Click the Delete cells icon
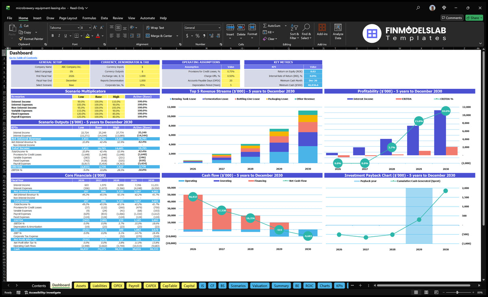The height and width of the screenshot is (297, 488). 241,27
